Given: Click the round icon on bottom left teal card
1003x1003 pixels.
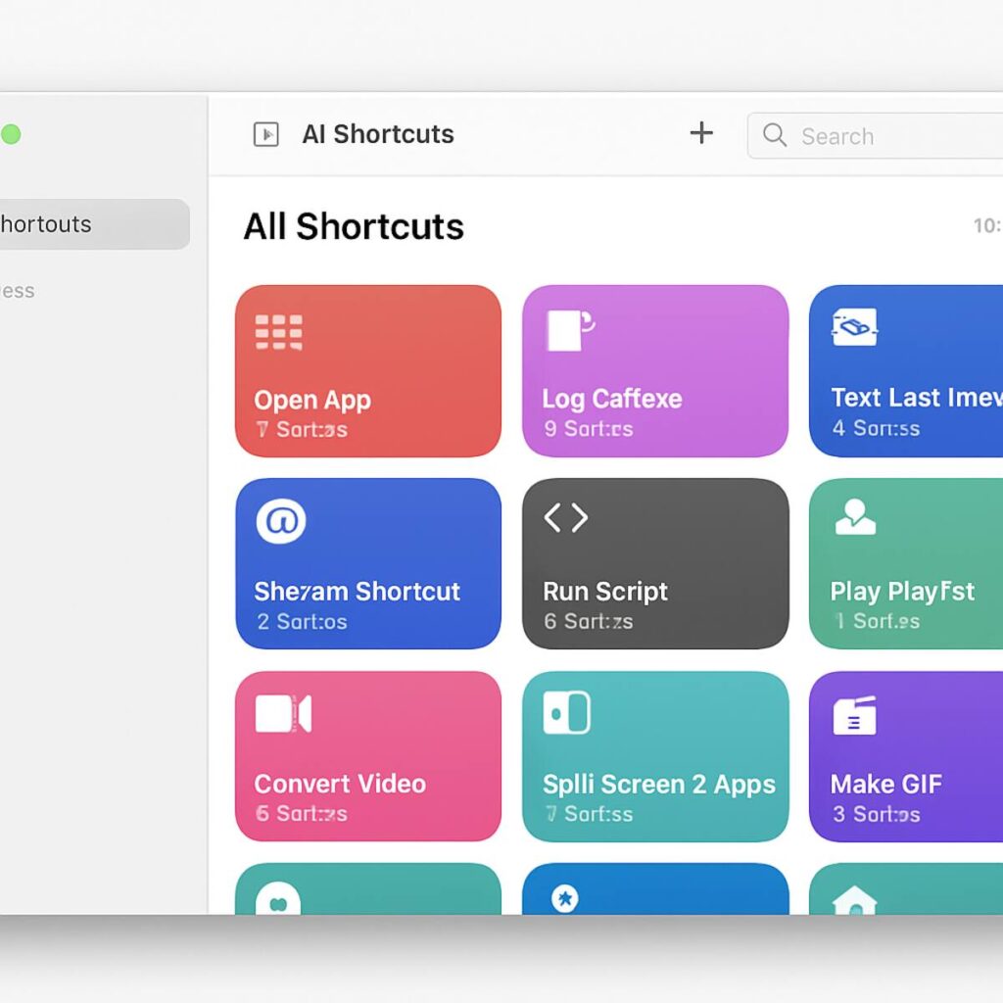Looking at the screenshot, I should click(x=278, y=899).
